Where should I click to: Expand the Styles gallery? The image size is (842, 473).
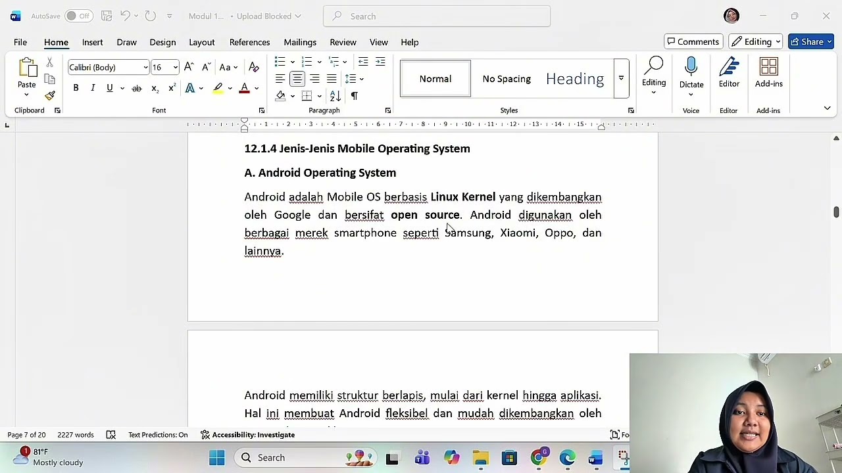click(621, 78)
